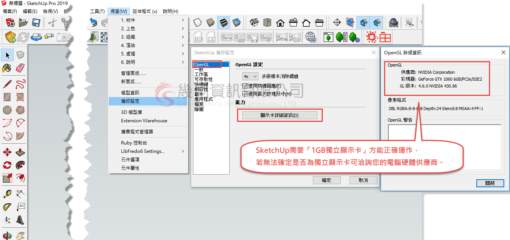Select the Shaded With Textures striped style
This screenshot has width=510, height=240.
pyautogui.click(x=224, y=23)
